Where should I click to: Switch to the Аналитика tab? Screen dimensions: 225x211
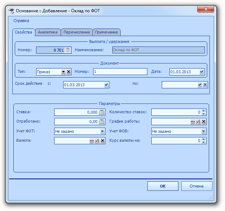click(48, 32)
